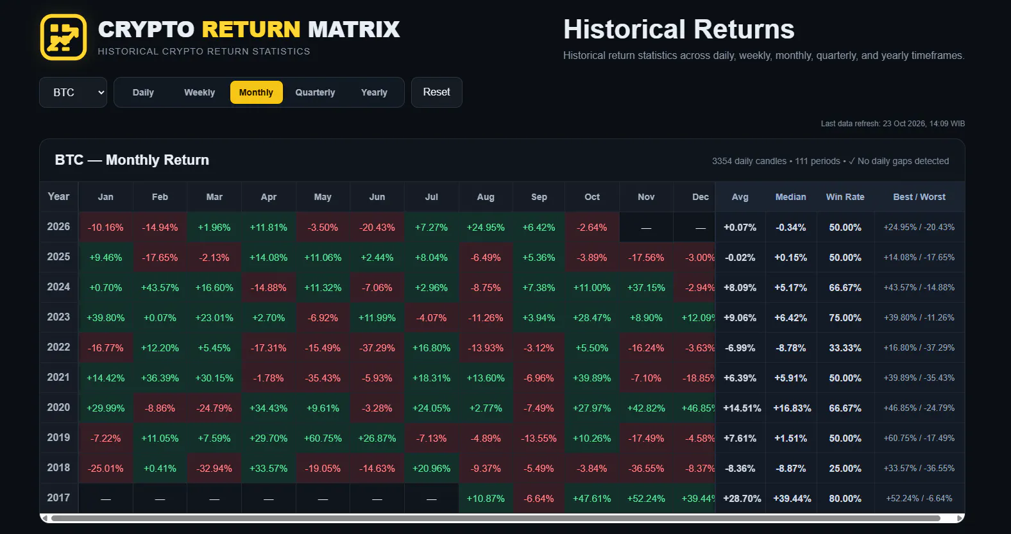
Task: Click the +52.24% cell for Nov 2017
Action: (647, 499)
